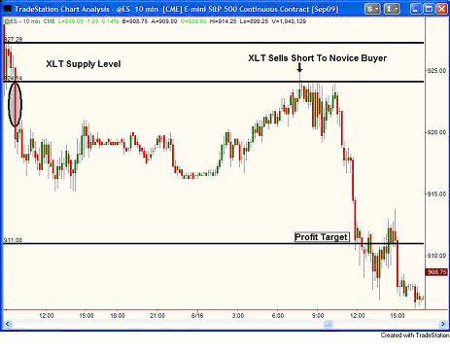450x353 pixels.
Task: Click the TradeStation window icon in title bar
Action: click(x=7, y=9)
